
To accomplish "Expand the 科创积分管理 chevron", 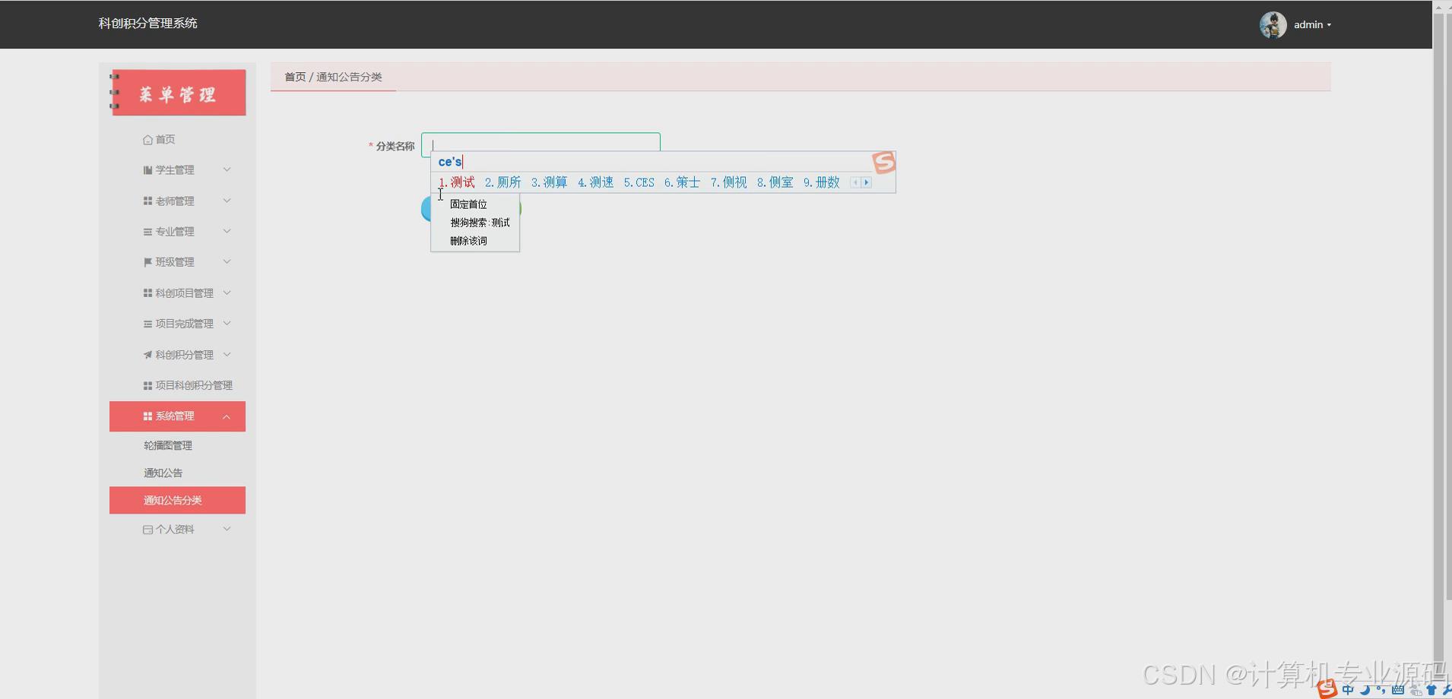I will (227, 354).
